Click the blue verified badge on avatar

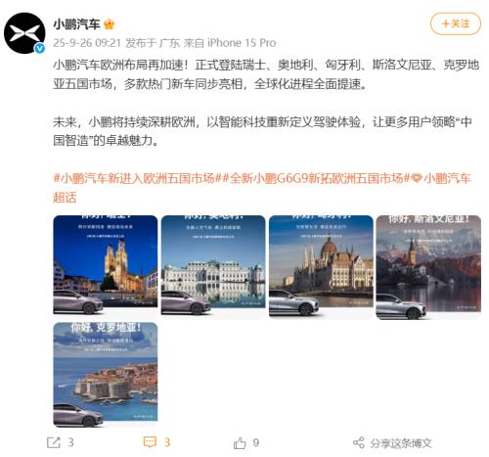(40, 48)
